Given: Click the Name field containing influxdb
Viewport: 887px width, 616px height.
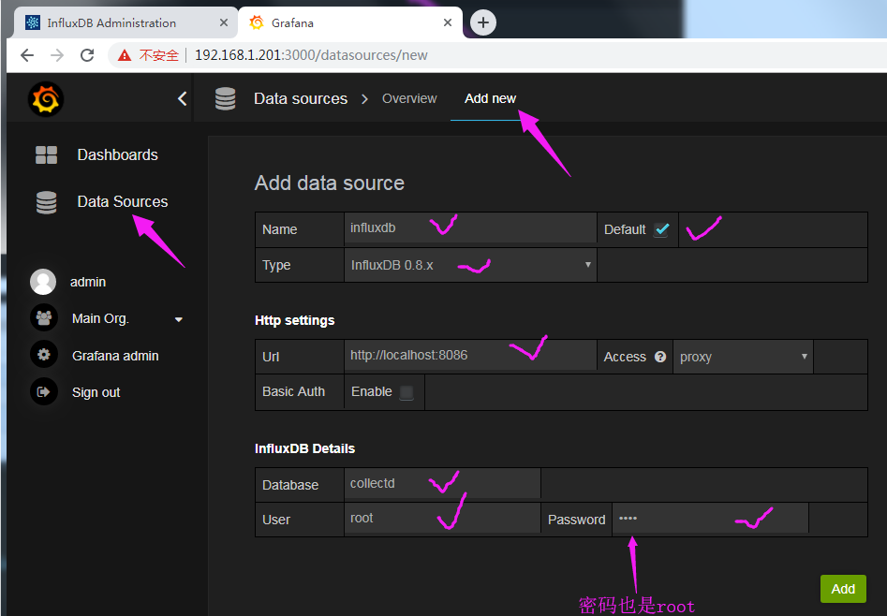Looking at the screenshot, I should 470,228.
